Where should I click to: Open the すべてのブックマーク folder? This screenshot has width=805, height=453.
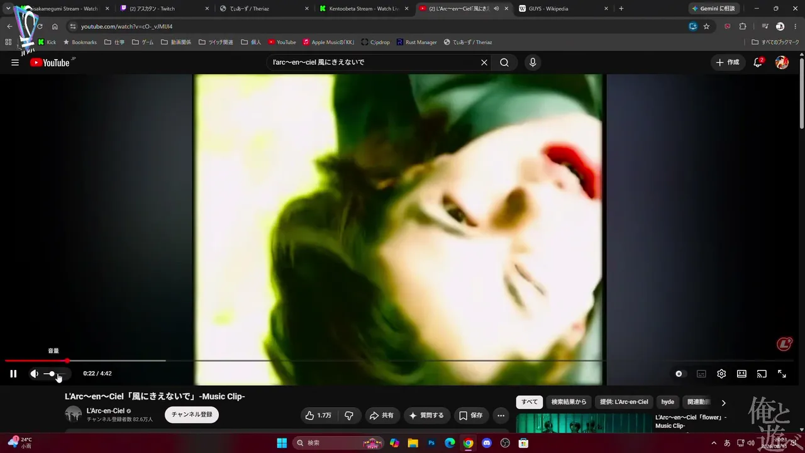[775, 42]
